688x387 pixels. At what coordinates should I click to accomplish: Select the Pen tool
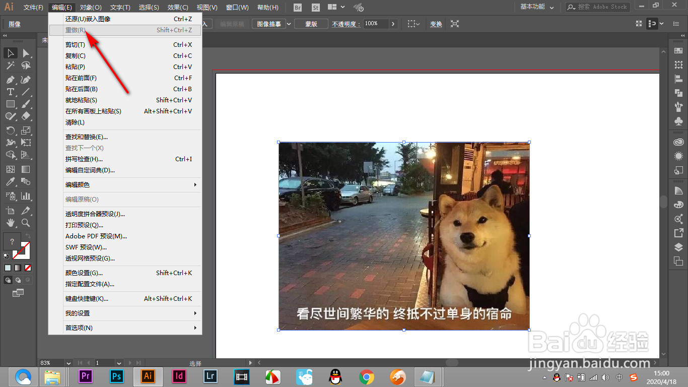[x=11, y=80]
